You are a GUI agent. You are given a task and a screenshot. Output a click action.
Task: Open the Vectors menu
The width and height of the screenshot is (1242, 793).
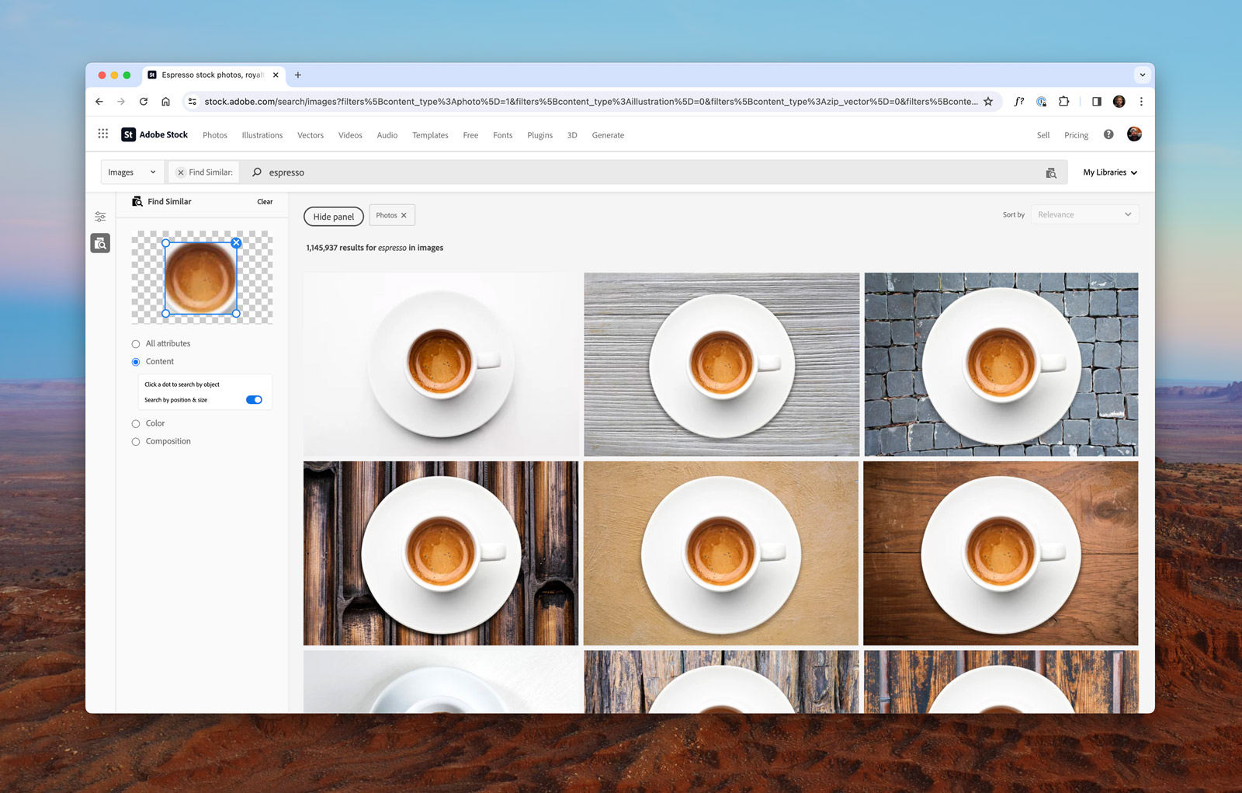[x=310, y=135]
